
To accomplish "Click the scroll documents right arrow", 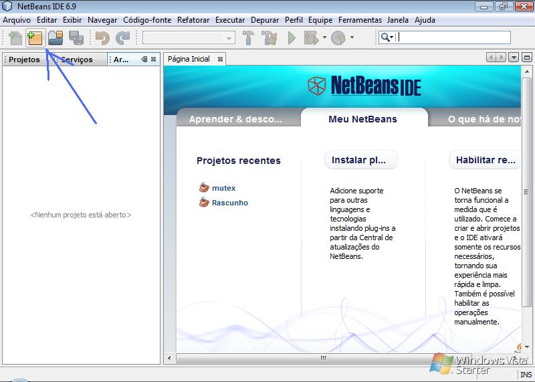I will click(x=501, y=58).
